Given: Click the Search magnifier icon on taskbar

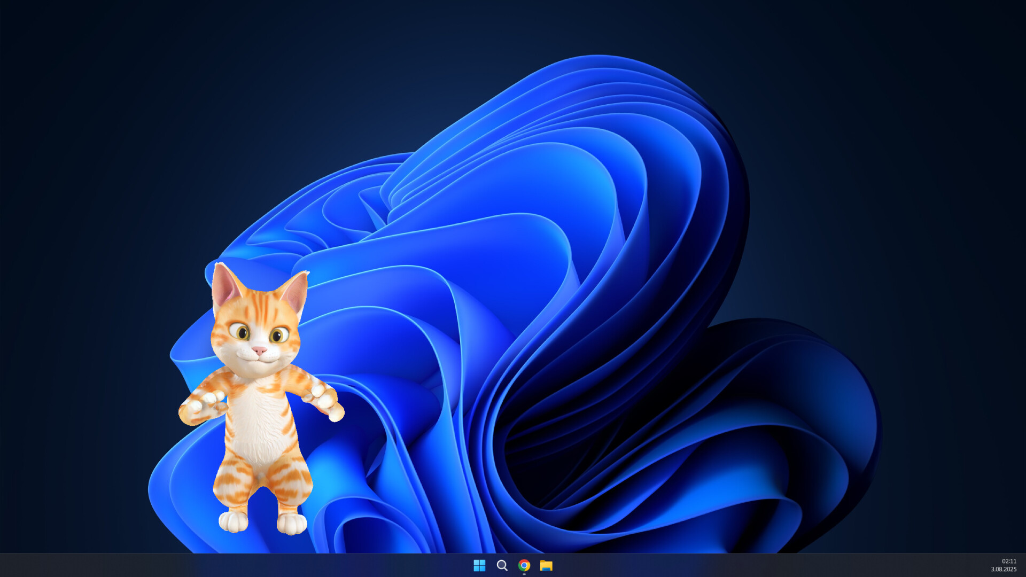Looking at the screenshot, I should click(x=502, y=565).
